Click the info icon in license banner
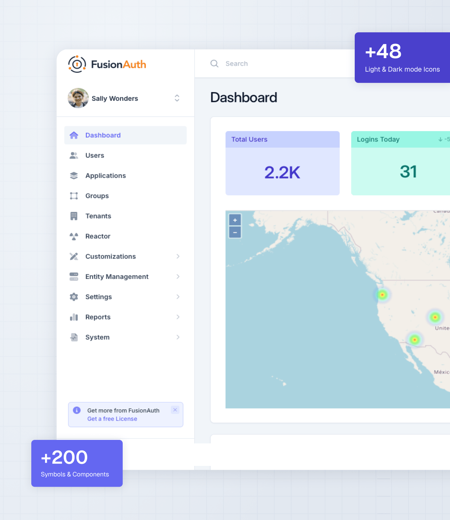Screen dimensions: 450x520 (77, 410)
